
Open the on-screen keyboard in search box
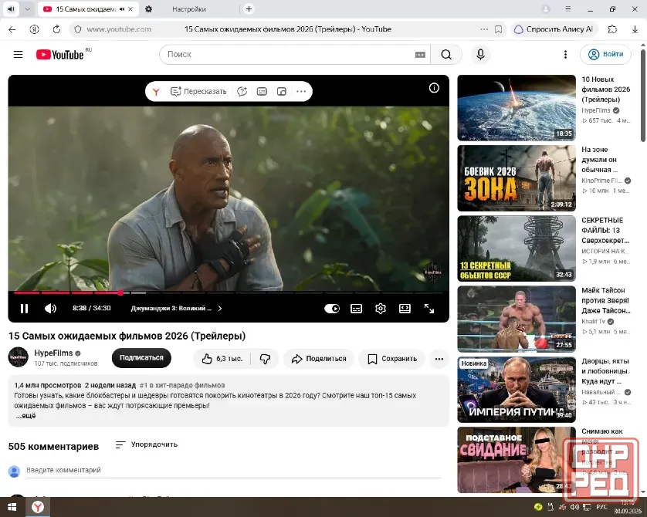(x=420, y=55)
